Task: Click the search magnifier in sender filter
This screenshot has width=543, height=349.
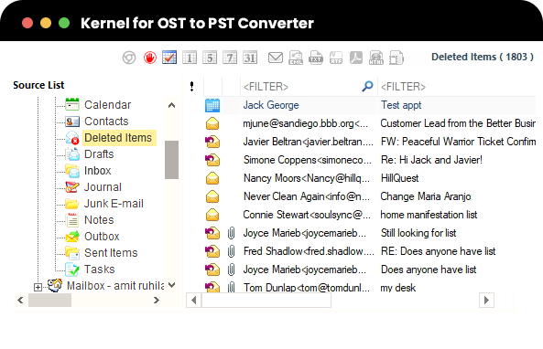Action: 367,86
